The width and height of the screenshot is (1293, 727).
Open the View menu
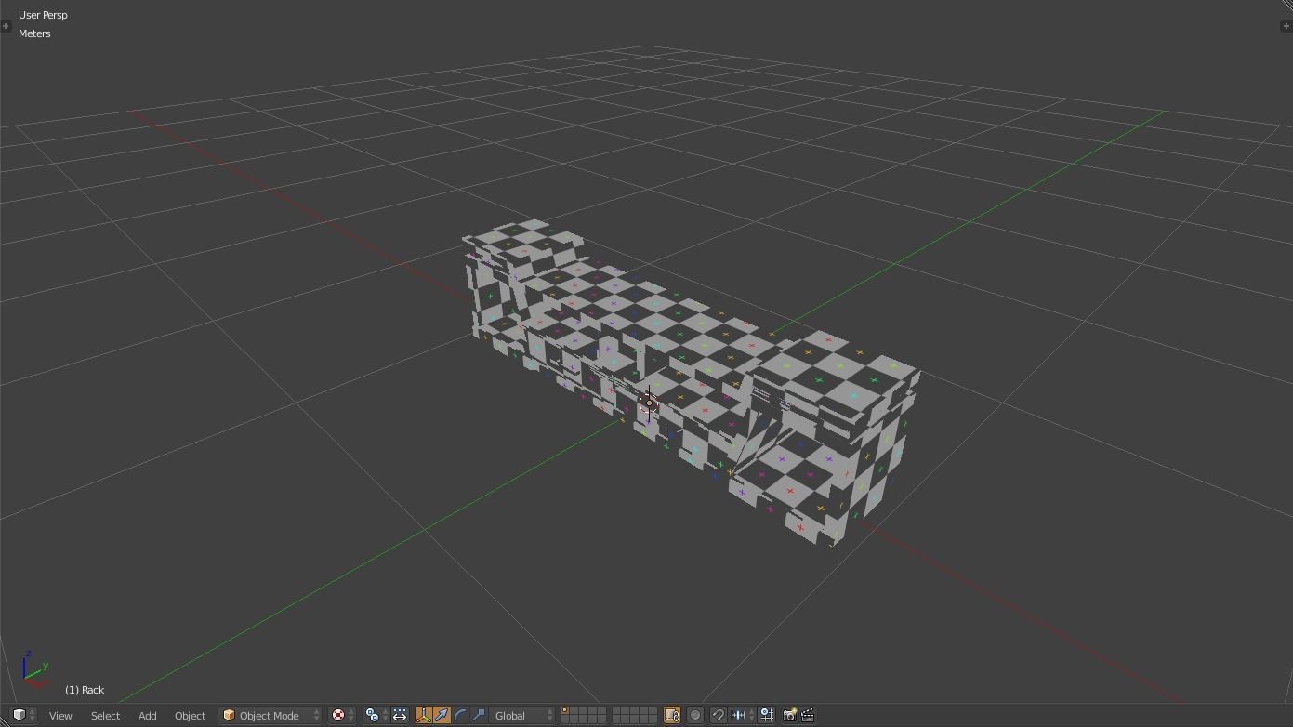point(60,716)
